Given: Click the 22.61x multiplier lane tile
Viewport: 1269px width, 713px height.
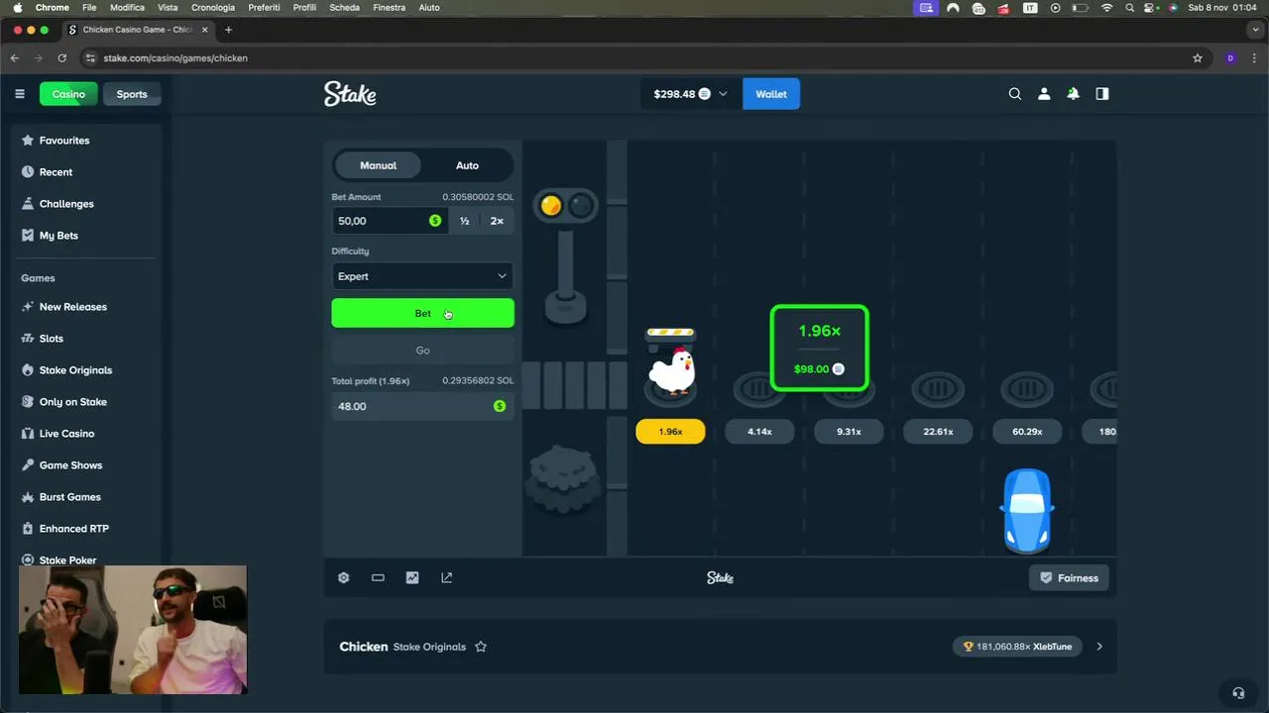Looking at the screenshot, I should tap(938, 432).
